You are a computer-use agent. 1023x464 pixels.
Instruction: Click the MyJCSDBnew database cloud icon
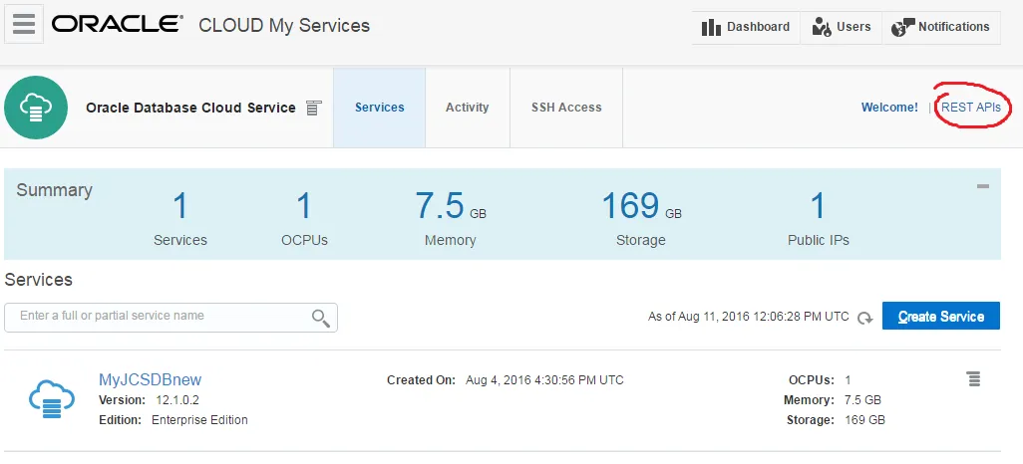click(52, 399)
